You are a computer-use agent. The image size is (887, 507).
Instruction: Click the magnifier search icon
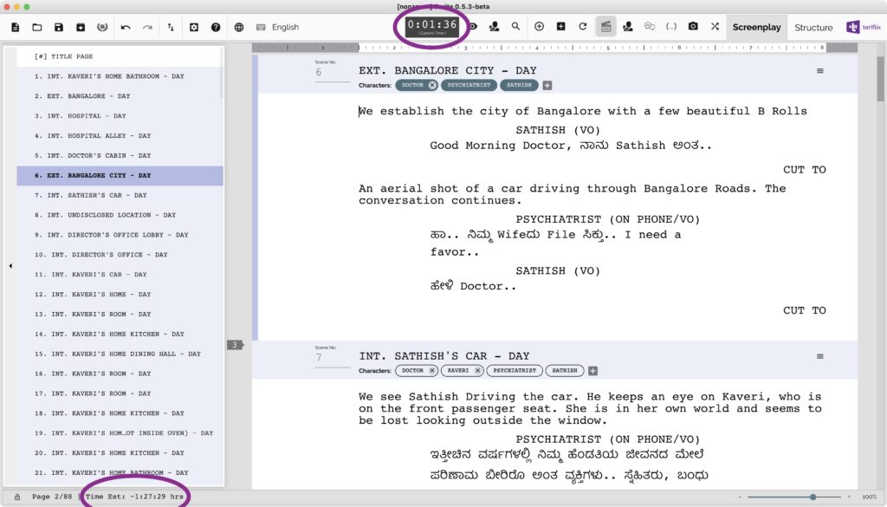click(516, 27)
